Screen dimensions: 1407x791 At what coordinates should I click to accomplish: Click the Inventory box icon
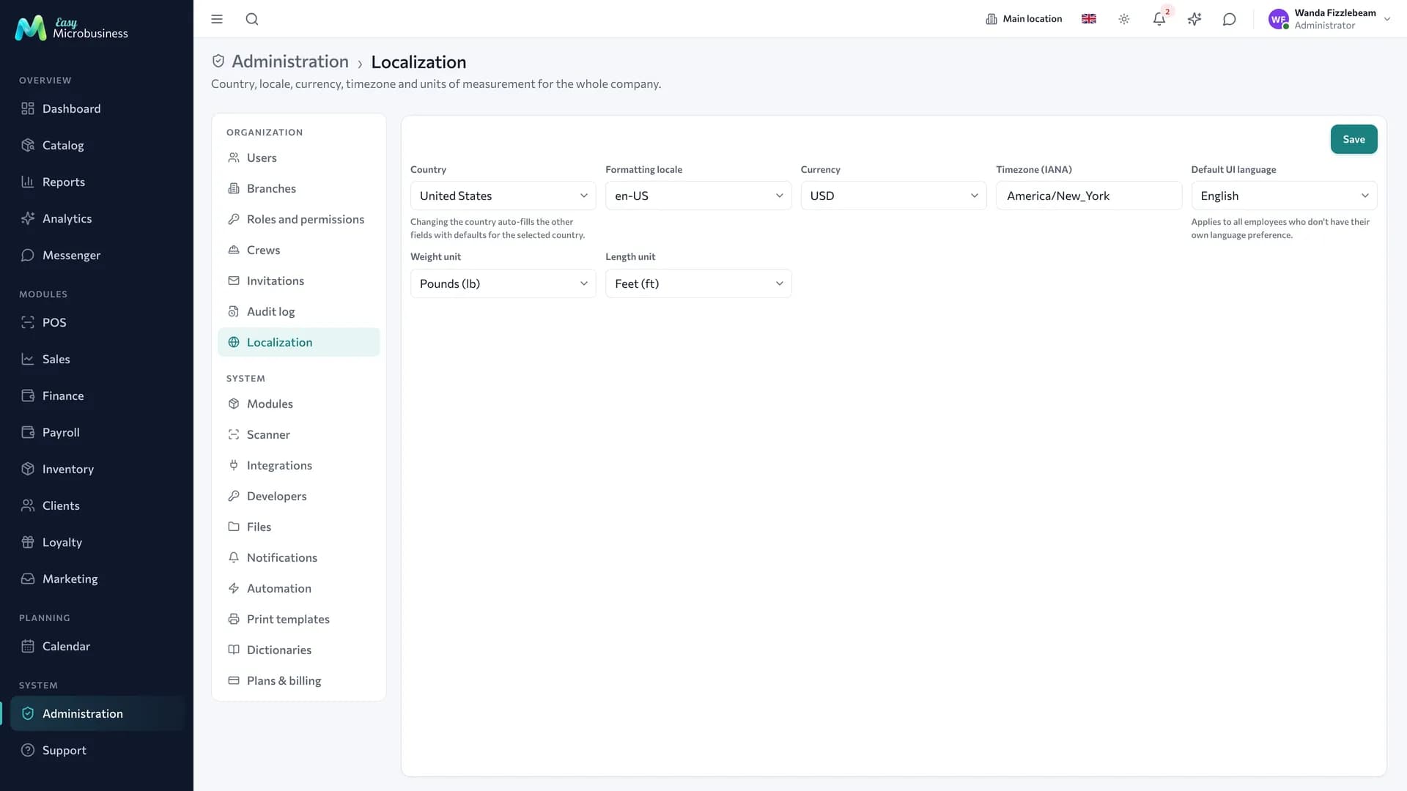tap(28, 469)
